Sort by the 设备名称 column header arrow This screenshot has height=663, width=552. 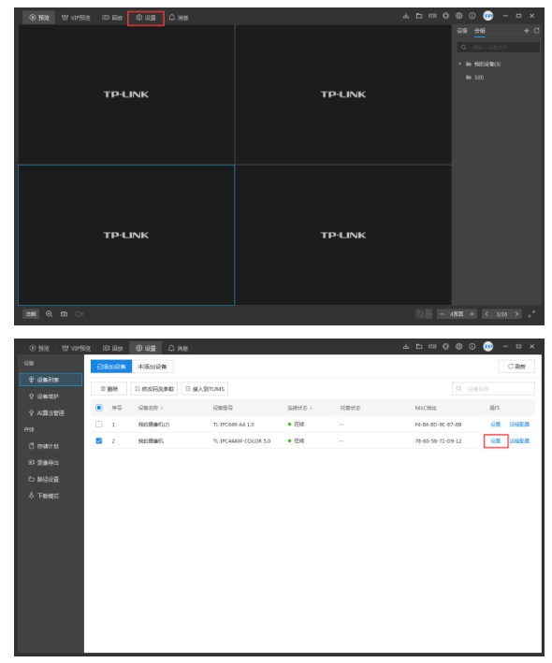(162, 408)
